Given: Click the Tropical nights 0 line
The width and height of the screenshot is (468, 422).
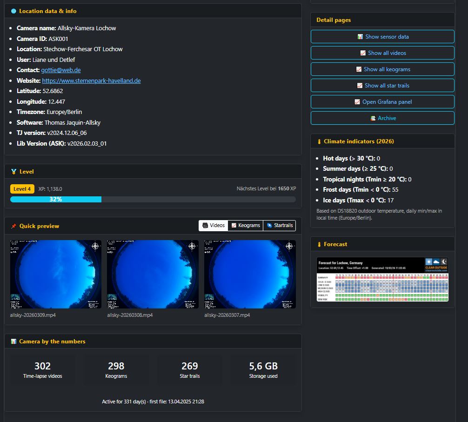Looking at the screenshot, I should [x=367, y=180].
